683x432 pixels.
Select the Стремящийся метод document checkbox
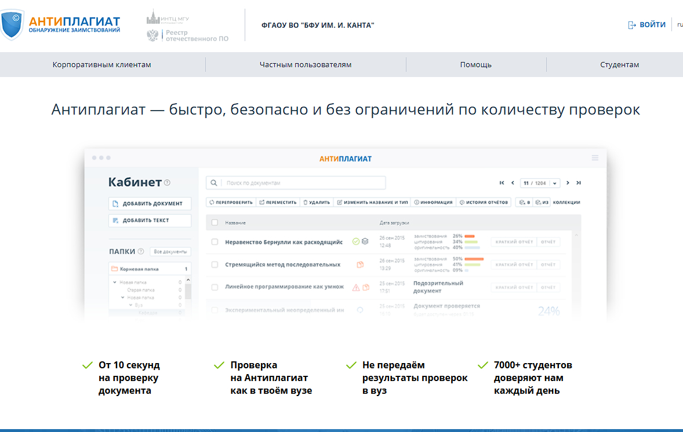[214, 263]
